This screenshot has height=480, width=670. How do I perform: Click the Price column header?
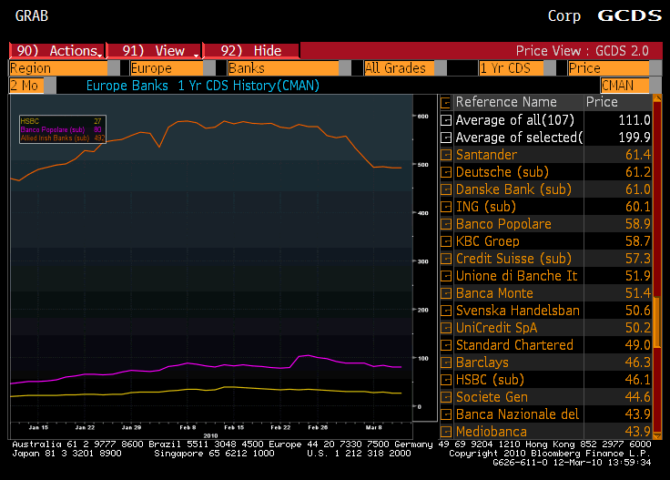[x=603, y=102]
